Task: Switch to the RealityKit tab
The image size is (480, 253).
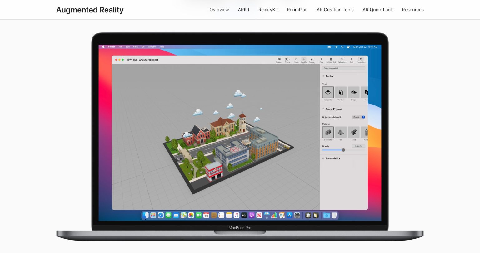Action: click(268, 10)
